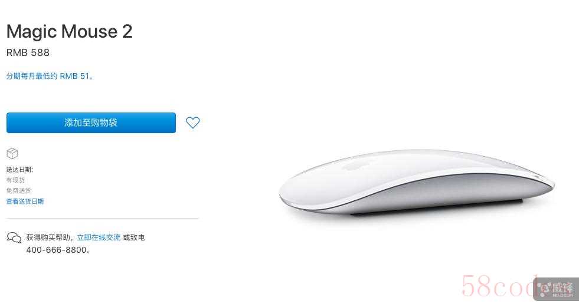579x304 pixels.
Task: Click the 获得购买帮助 help text
Action: coord(50,237)
